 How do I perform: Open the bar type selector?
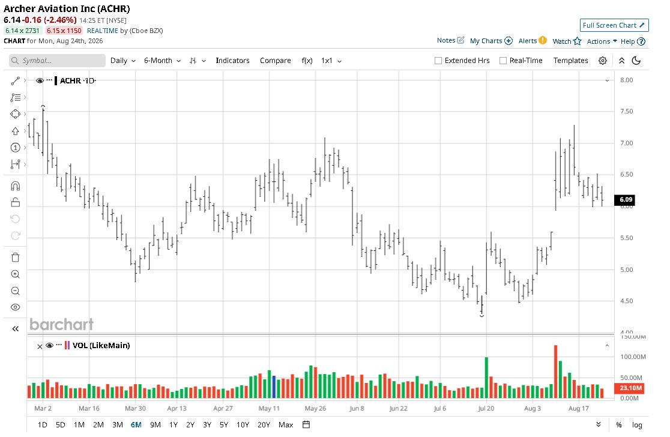198,61
